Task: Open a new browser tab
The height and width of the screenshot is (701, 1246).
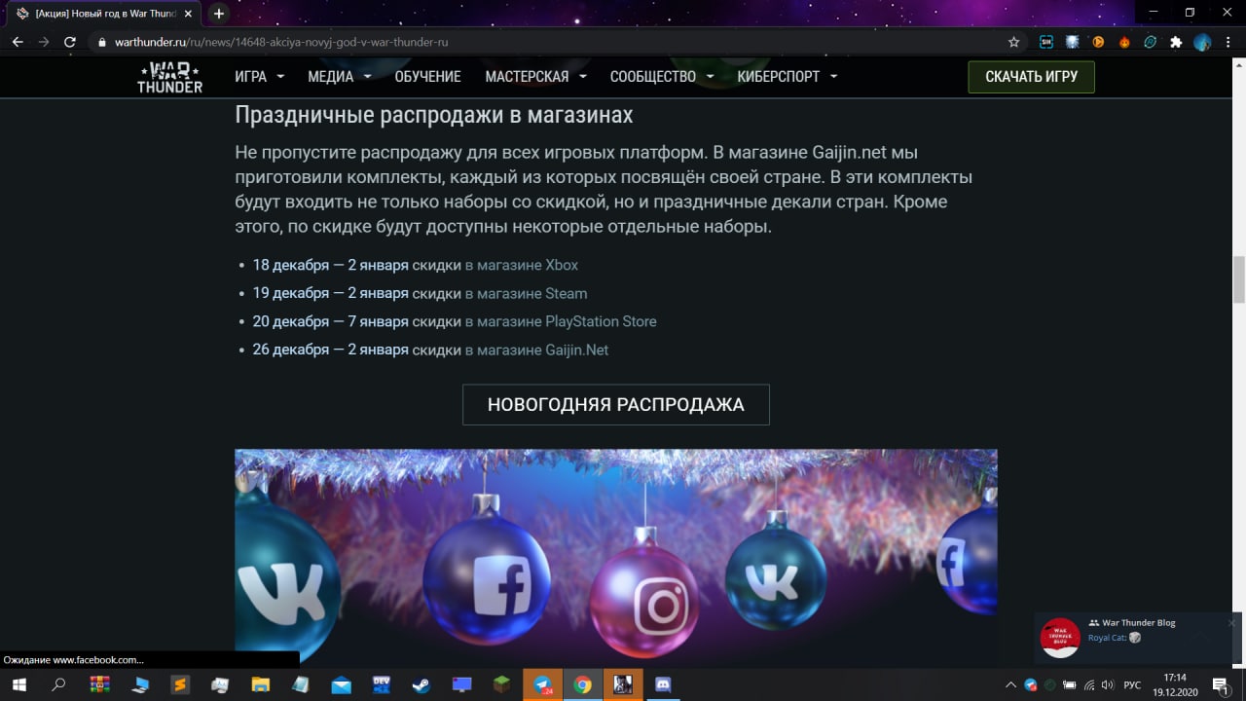Action: 219,14
